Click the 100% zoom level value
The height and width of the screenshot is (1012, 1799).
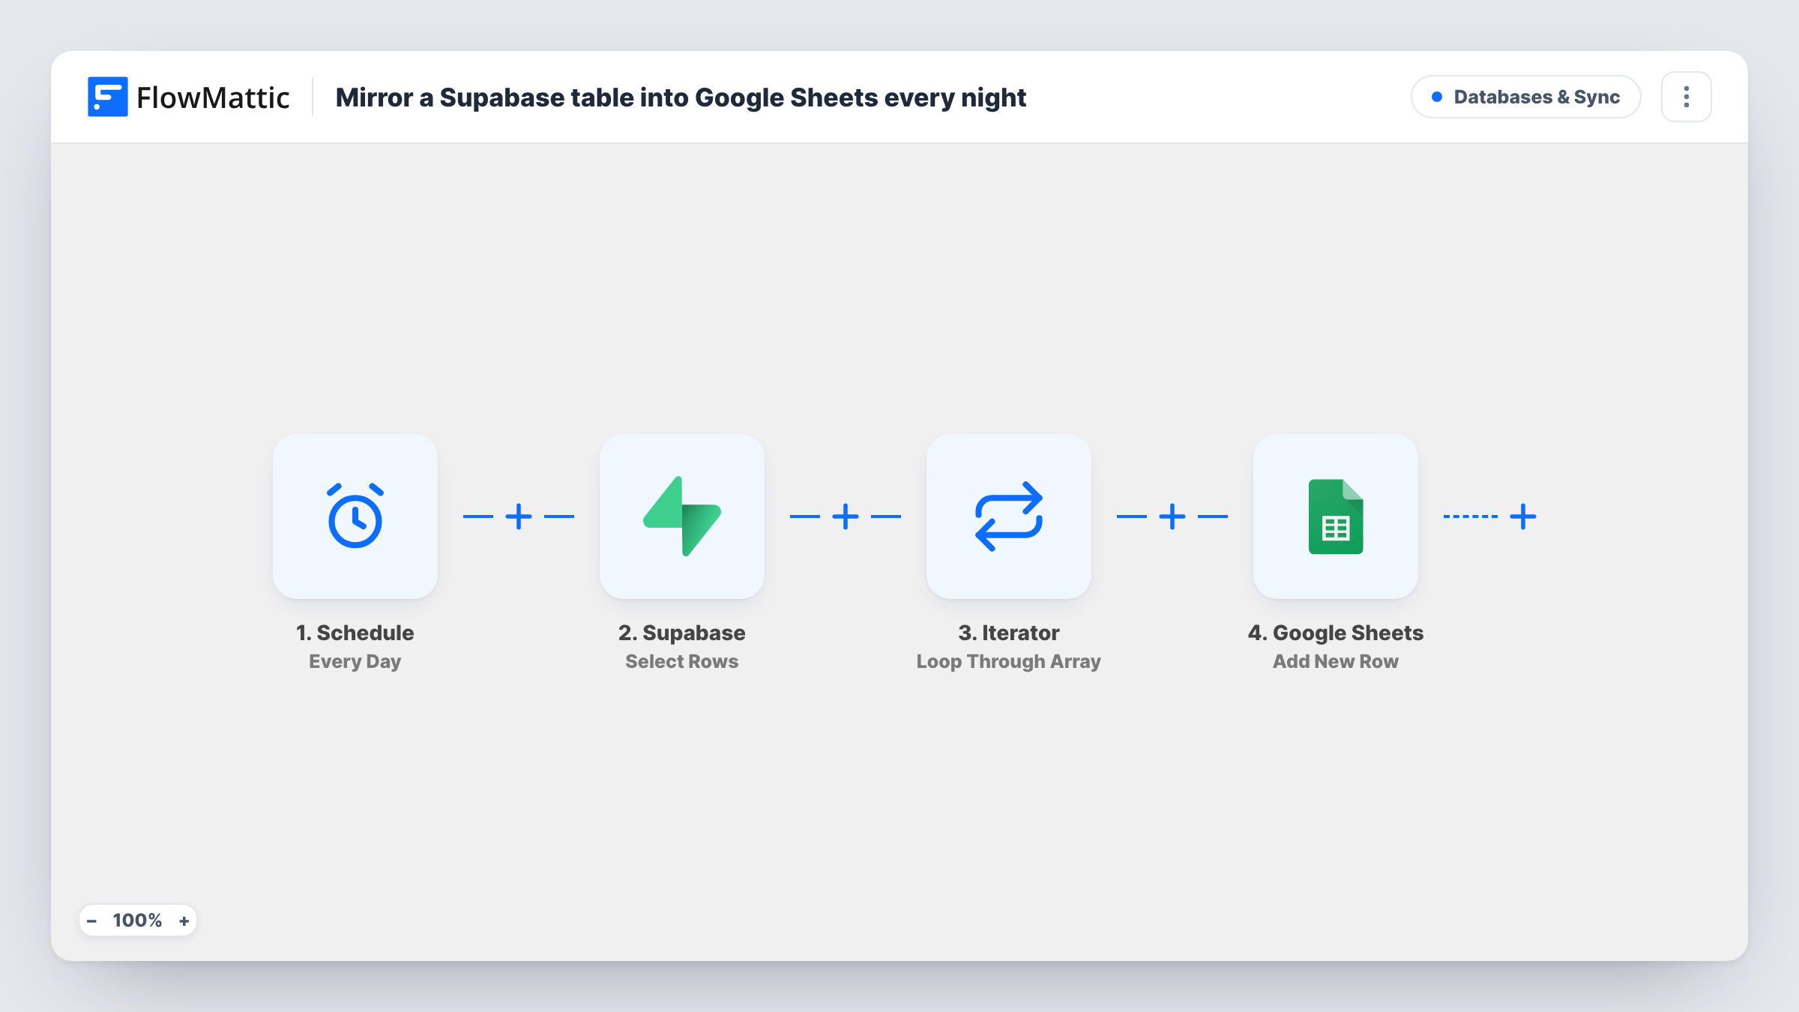[137, 921]
